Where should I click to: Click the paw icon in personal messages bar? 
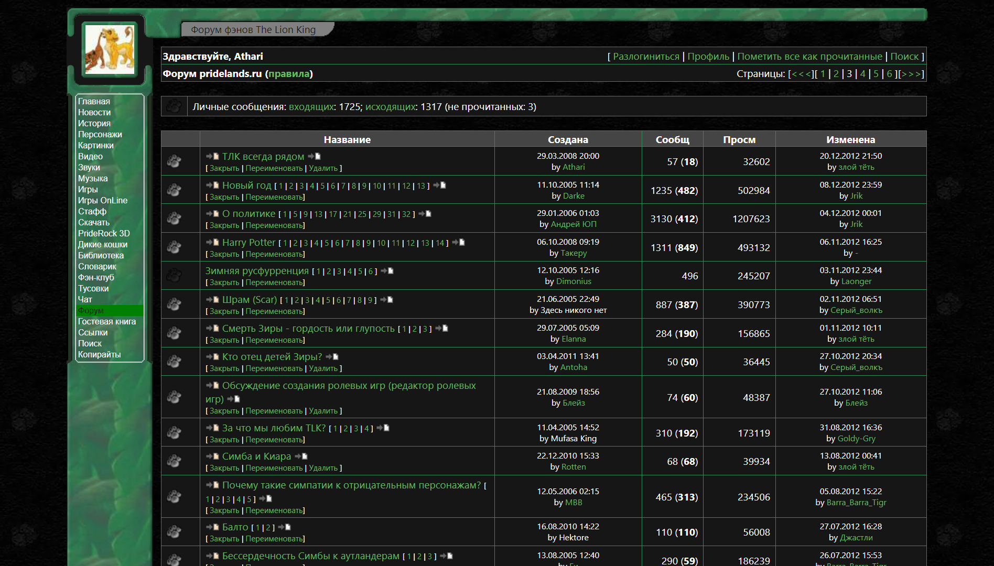(174, 106)
